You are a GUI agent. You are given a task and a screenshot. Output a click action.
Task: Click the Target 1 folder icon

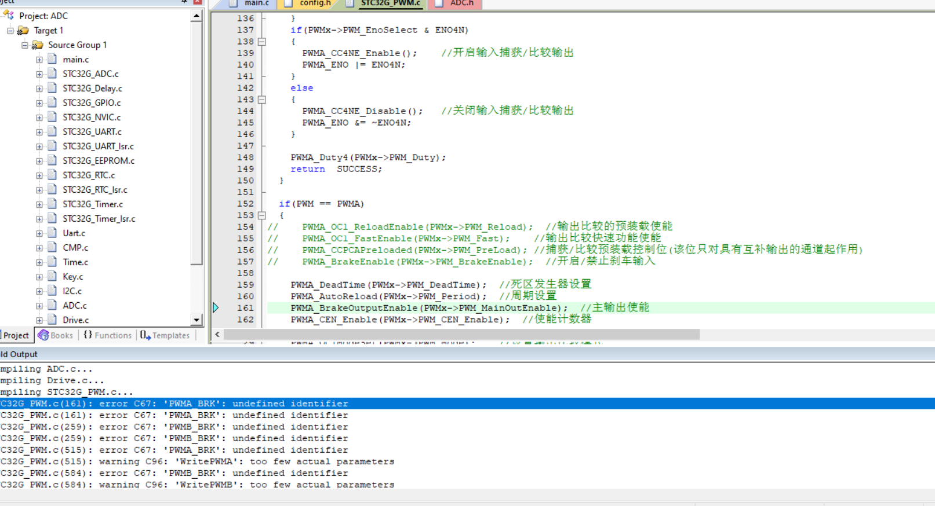tap(23, 30)
